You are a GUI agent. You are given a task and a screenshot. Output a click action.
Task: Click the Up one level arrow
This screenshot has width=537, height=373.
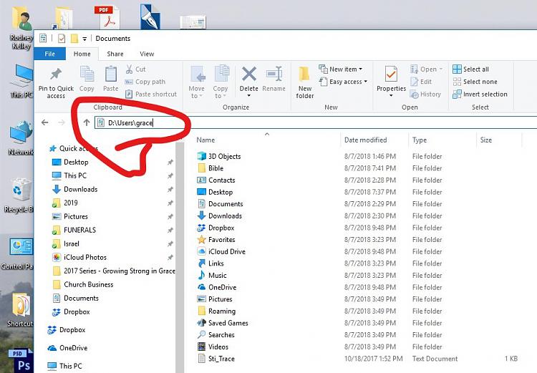pyautogui.click(x=87, y=122)
